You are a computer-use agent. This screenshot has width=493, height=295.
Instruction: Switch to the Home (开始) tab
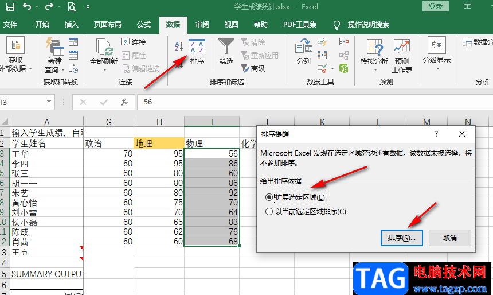tap(42, 25)
